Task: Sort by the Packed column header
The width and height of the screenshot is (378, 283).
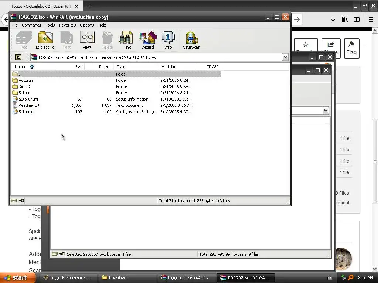Action: 99,67
